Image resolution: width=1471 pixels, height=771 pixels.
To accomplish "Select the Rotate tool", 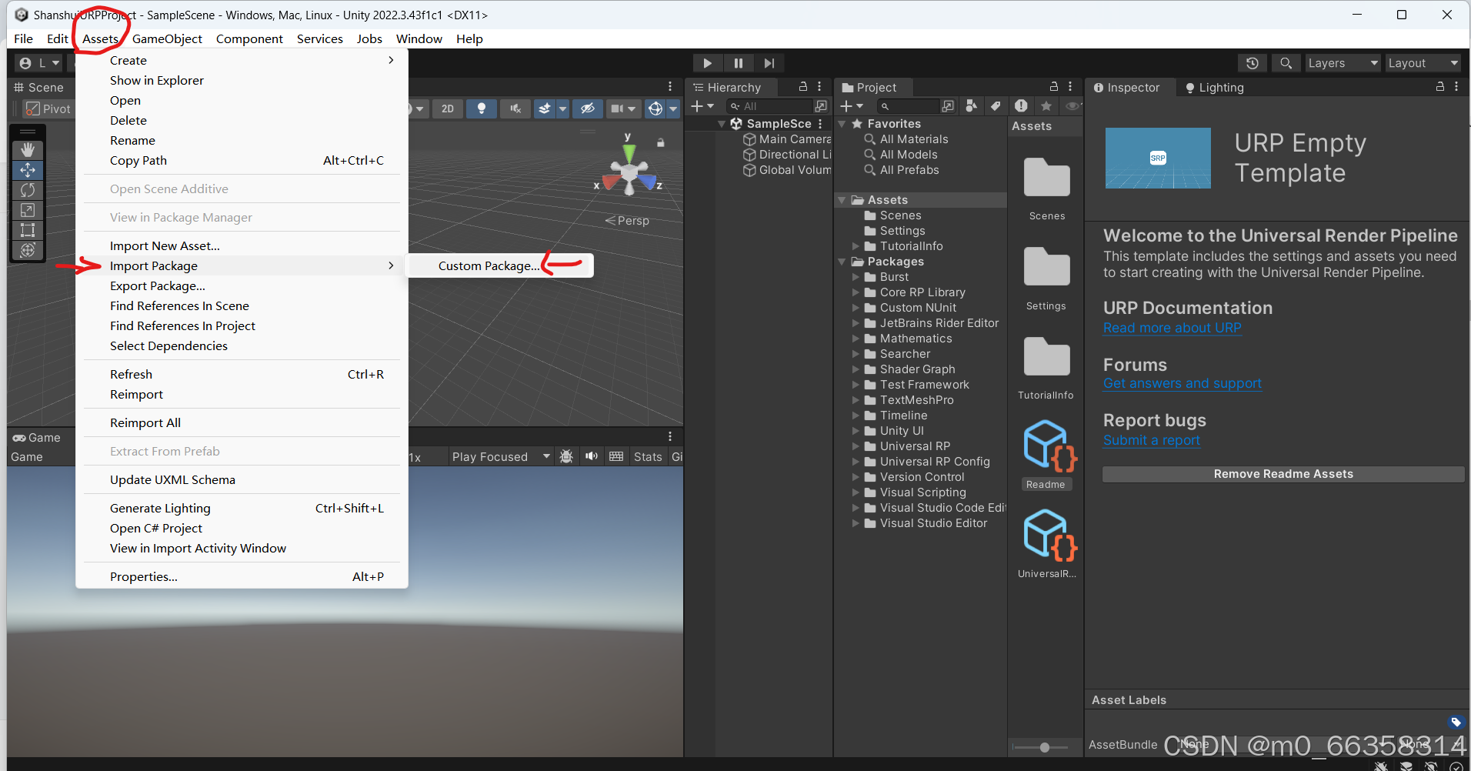I will (28, 190).
